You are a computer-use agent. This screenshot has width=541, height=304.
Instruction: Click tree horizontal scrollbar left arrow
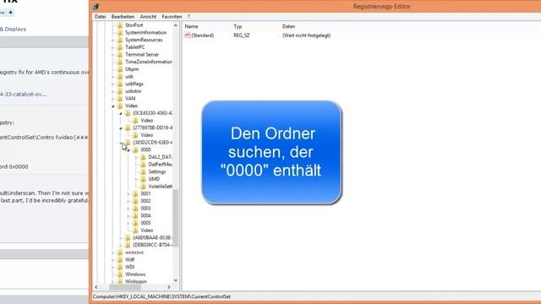click(x=96, y=287)
